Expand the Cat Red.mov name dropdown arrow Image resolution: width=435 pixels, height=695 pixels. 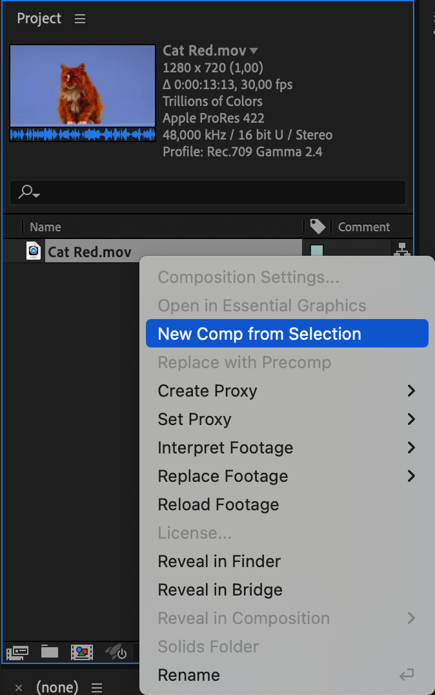pos(254,50)
